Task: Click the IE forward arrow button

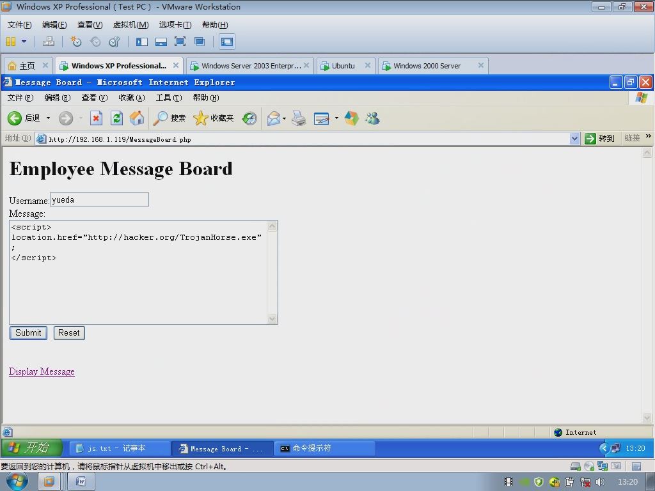Action: coord(66,118)
